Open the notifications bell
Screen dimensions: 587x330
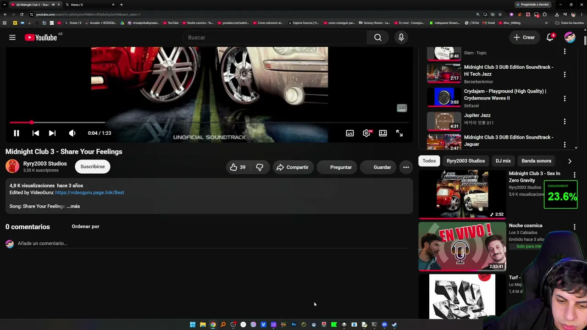click(550, 38)
